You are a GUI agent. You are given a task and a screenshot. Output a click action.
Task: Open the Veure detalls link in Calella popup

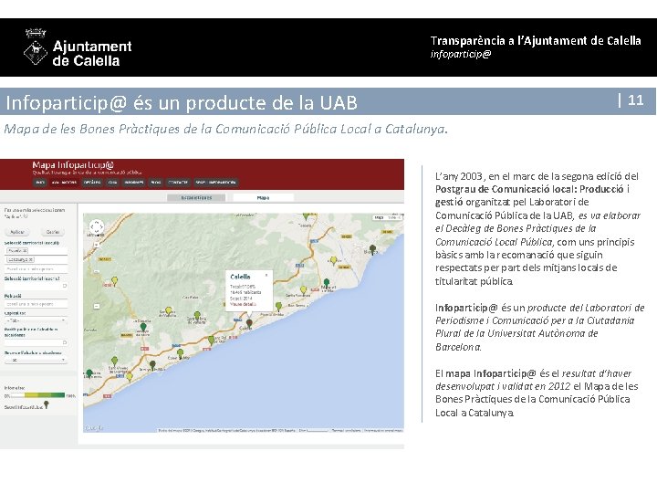243,304
